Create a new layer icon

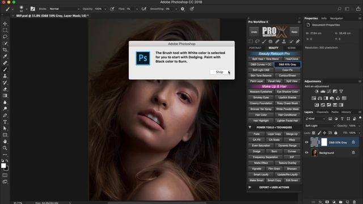(x=347, y=202)
